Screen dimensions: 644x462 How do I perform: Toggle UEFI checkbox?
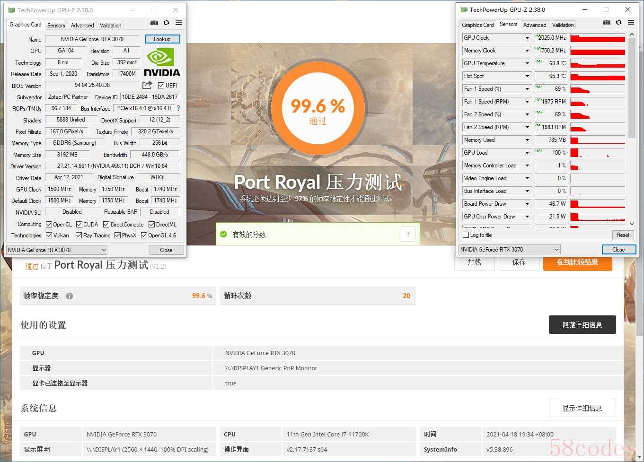click(x=161, y=86)
